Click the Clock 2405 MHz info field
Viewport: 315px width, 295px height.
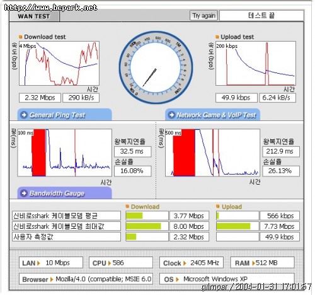[192, 263]
